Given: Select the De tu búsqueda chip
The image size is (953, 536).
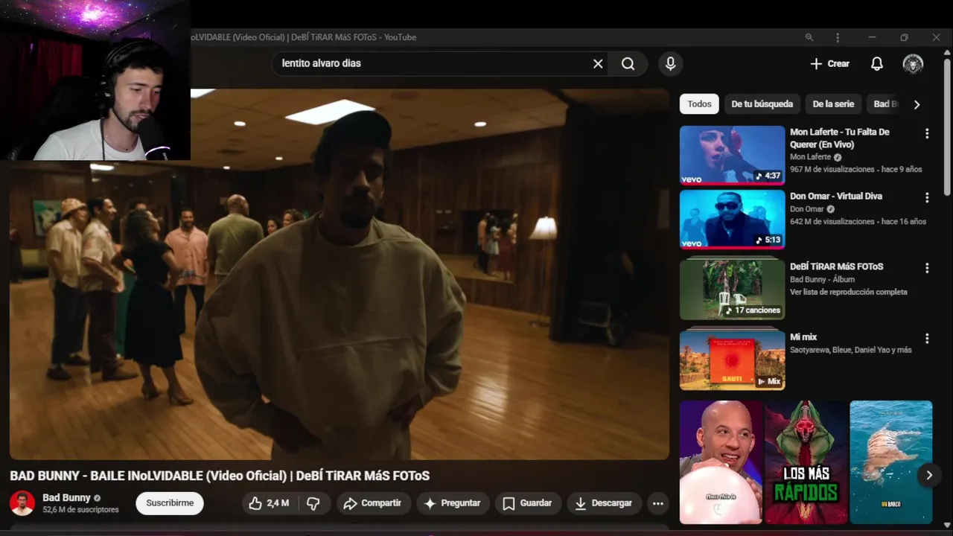Looking at the screenshot, I should point(762,104).
